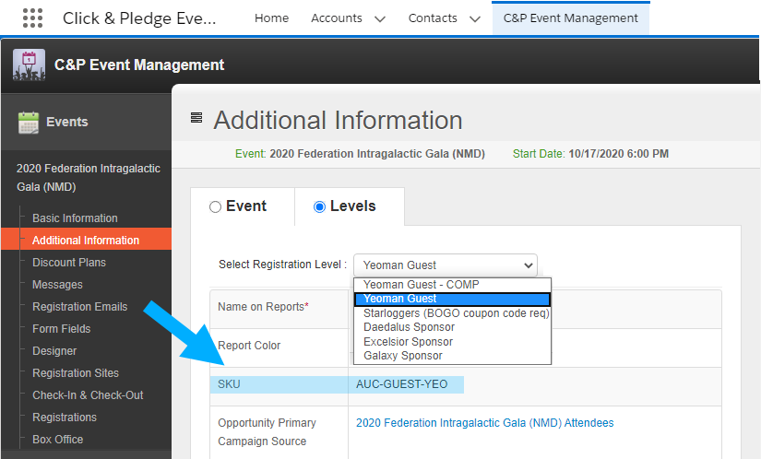Expand the Accounts menu chevron
The height and width of the screenshot is (459, 761).
point(380,19)
